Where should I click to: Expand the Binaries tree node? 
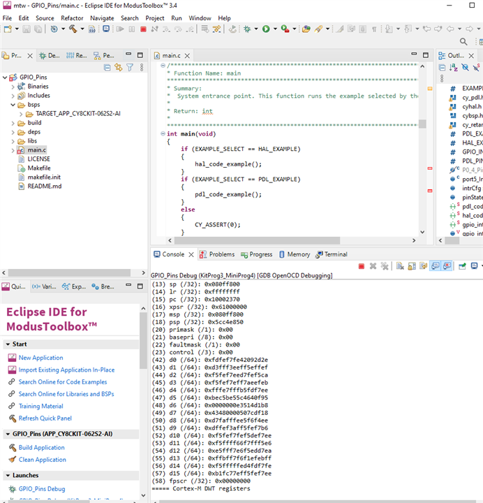click(x=13, y=87)
